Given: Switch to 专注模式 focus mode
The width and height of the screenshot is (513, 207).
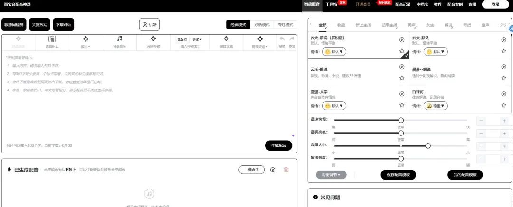Looking at the screenshot, I should click(285, 25).
